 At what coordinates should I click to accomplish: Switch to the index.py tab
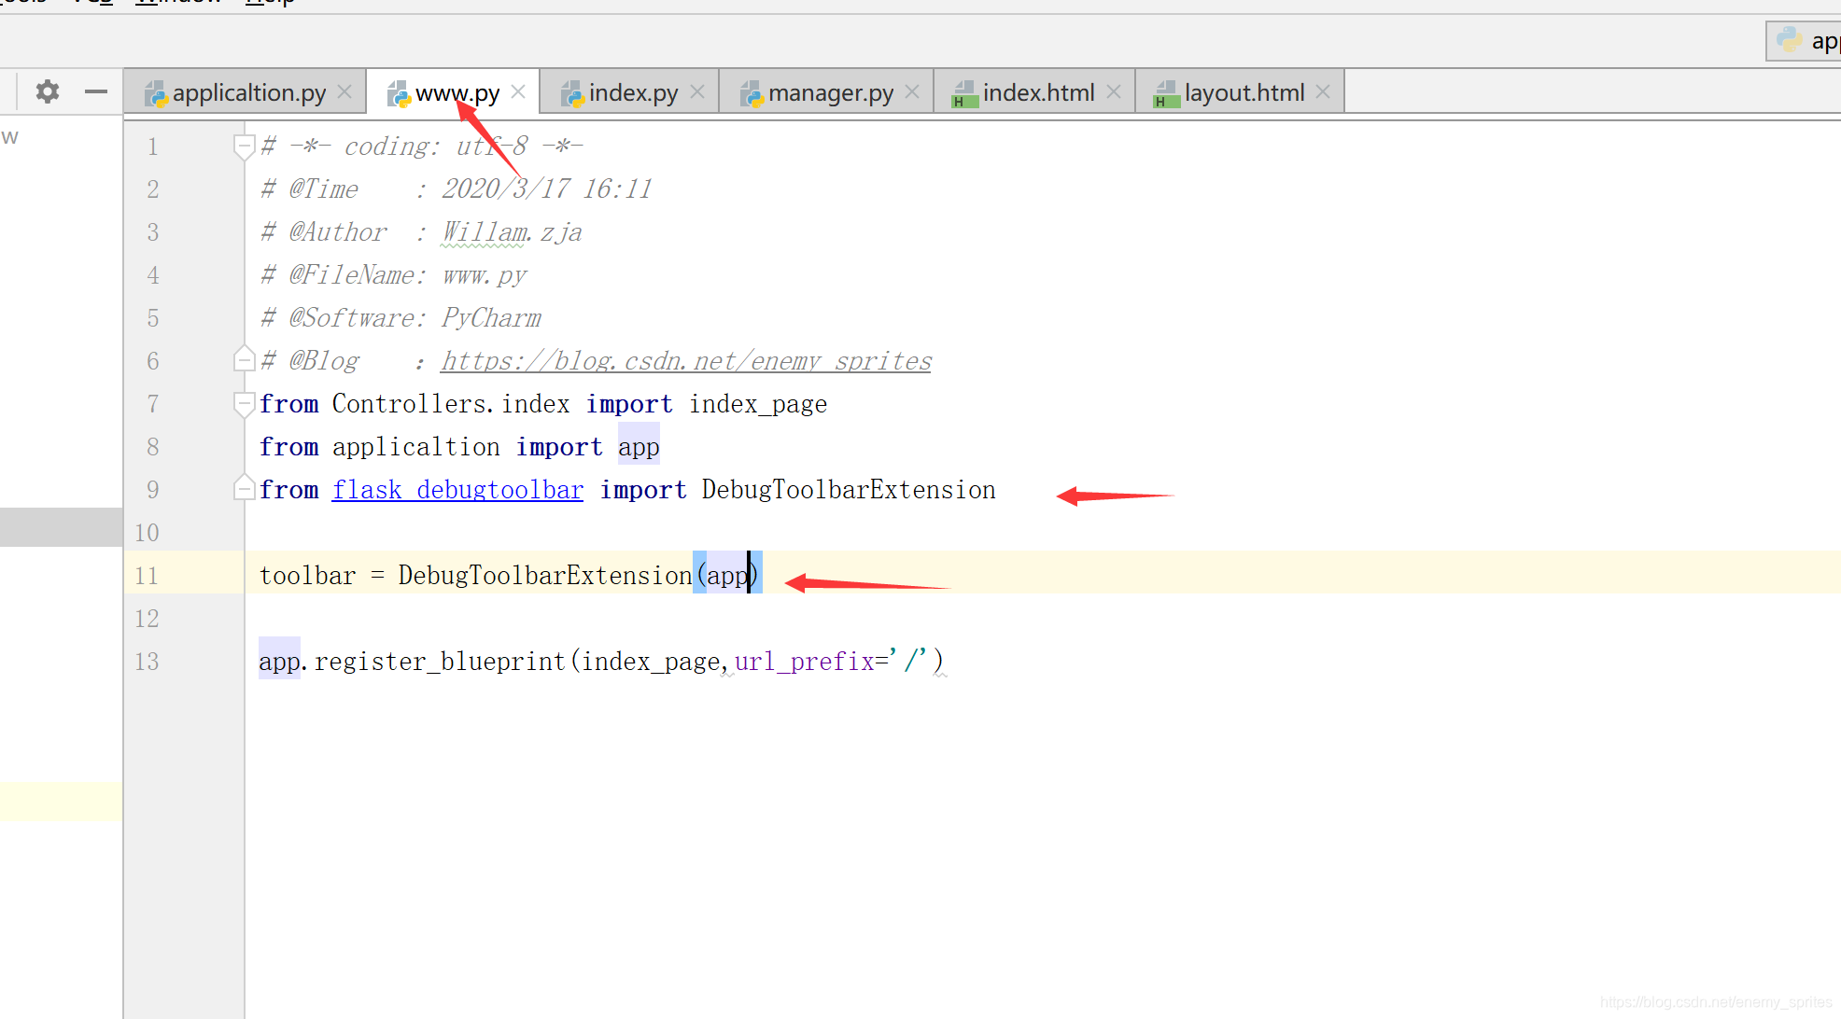pos(633,93)
